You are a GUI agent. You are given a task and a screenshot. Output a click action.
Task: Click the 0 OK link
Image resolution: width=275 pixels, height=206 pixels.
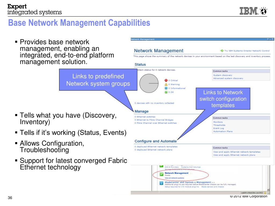171,92
